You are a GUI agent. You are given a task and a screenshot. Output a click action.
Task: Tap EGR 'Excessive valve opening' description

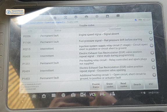tap(111, 69)
